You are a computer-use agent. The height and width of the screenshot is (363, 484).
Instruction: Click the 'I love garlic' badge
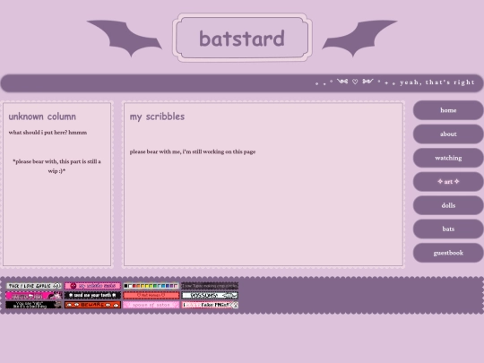coord(34,286)
